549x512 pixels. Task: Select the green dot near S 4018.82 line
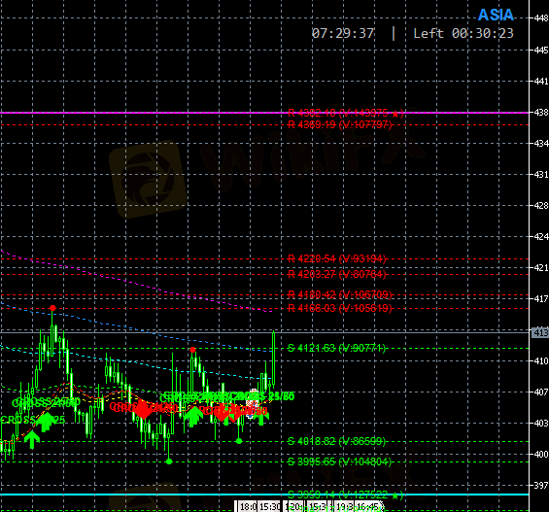tap(239, 441)
